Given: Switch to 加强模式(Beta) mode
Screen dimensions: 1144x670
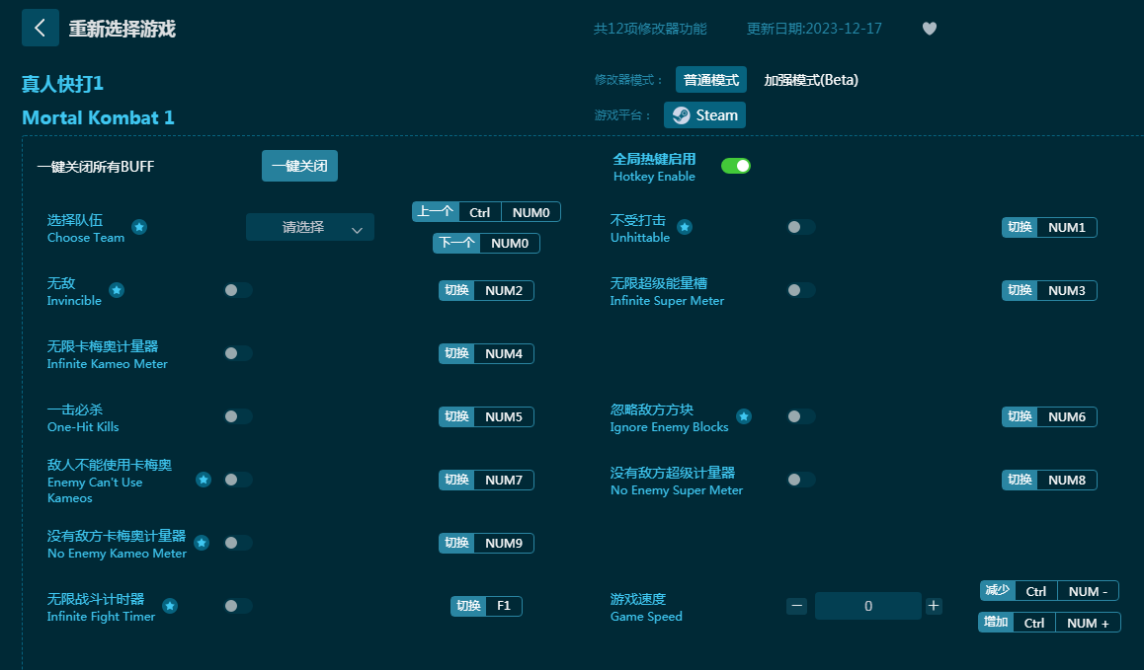Looking at the screenshot, I should point(810,80).
